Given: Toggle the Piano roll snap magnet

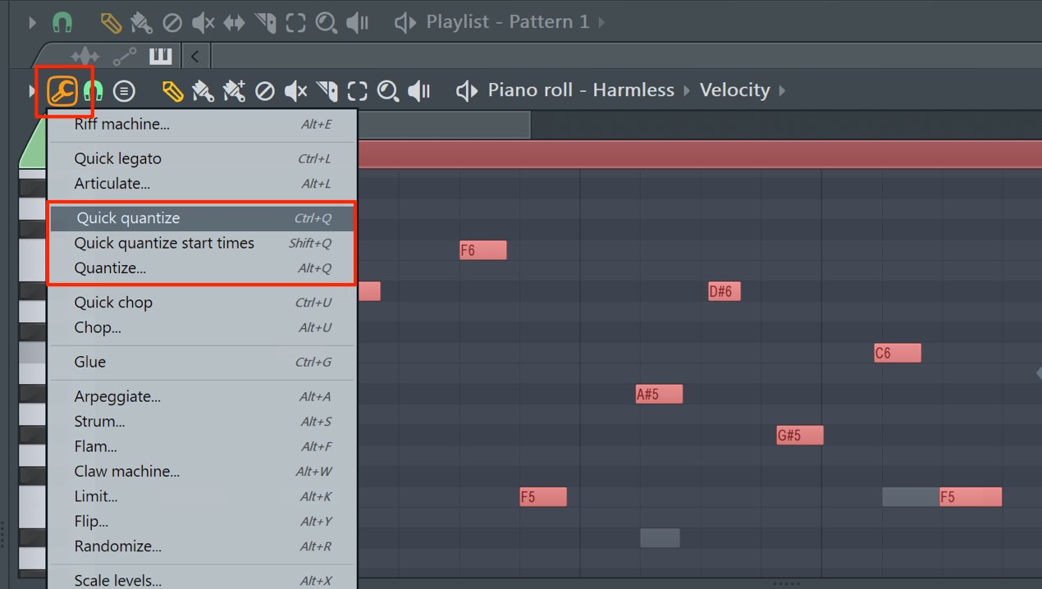Looking at the screenshot, I should click(94, 90).
